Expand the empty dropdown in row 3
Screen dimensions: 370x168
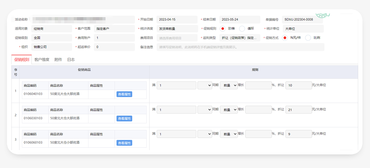[205, 134]
